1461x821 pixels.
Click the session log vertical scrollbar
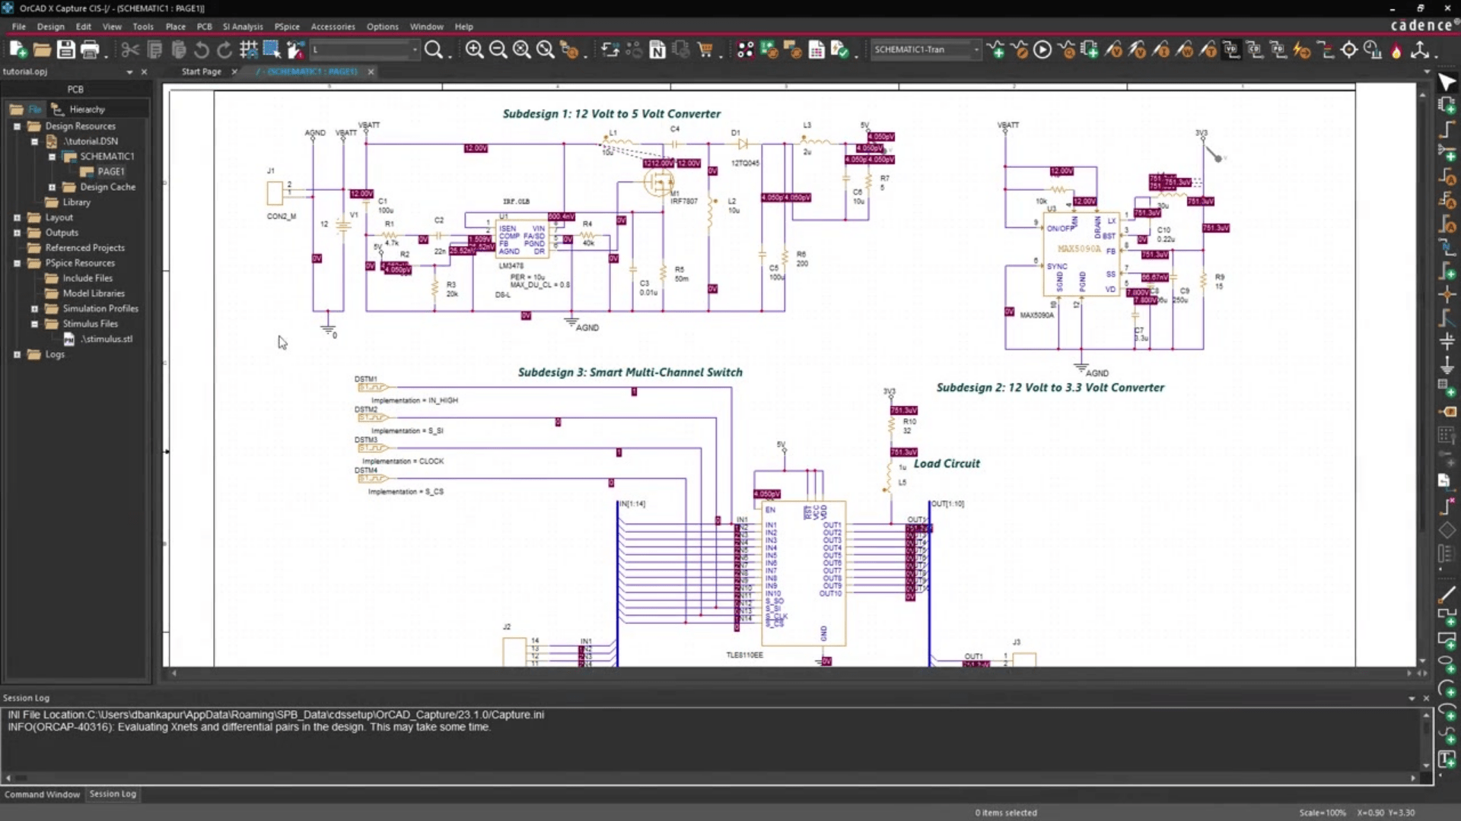pyautogui.click(x=1426, y=740)
